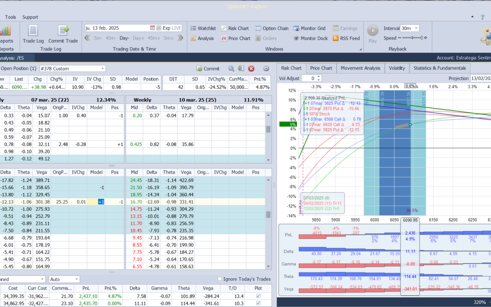The image size is (491, 307).
Task: Expand the #378 Custom position dropdown
Action: [103, 69]
